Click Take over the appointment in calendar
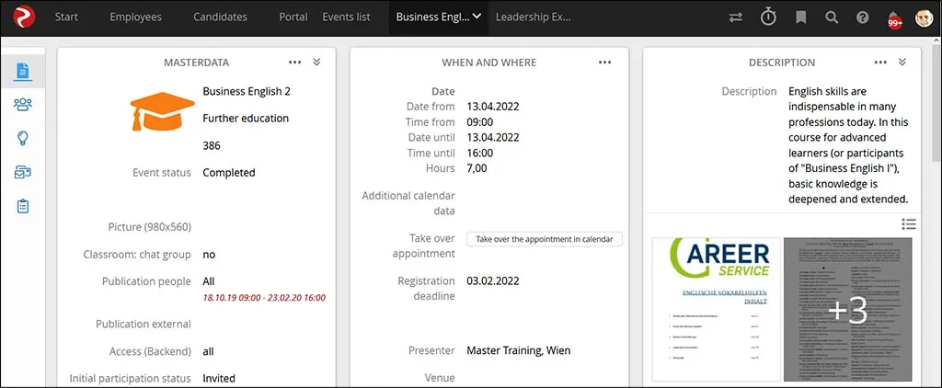 pos(545,239)
